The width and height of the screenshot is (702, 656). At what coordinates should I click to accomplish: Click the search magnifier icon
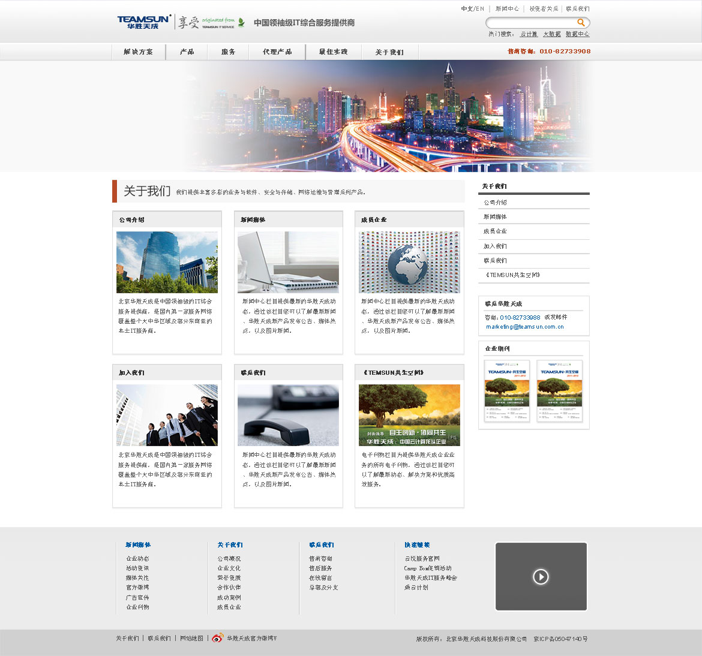tap(581, 22)
